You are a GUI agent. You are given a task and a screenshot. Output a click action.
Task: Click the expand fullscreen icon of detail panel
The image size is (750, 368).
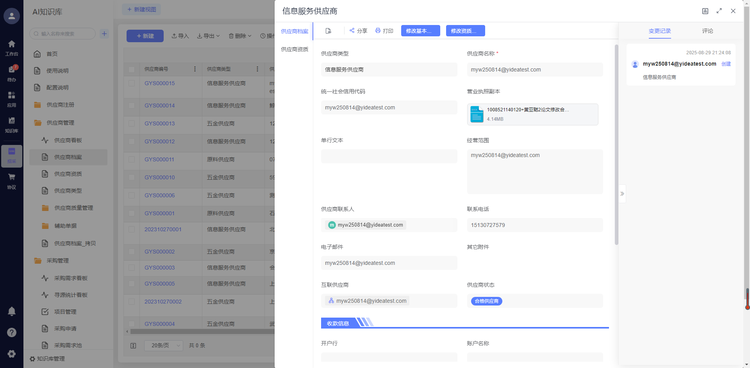[719, 11]
